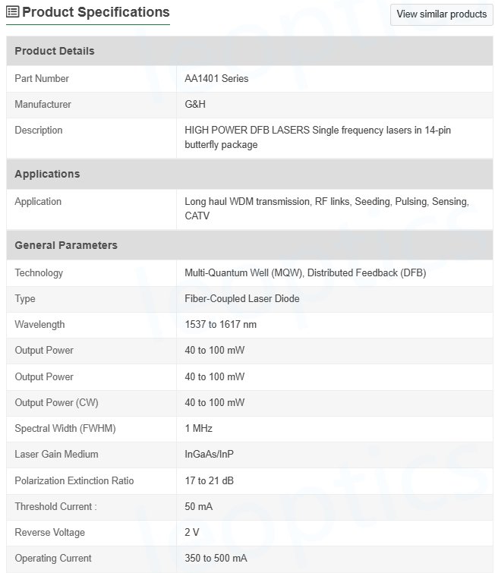Click the 1 MHz spectral width value
The height and width of the screenshot is (573, 495).
tap(198, 428)
